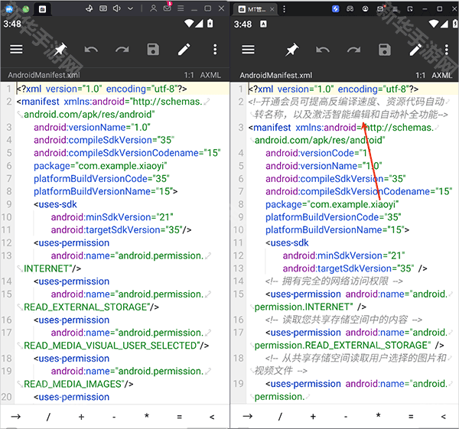Tap the pencil edit icon in the right editor
This screenshot has width=459, height=429.
415,50
